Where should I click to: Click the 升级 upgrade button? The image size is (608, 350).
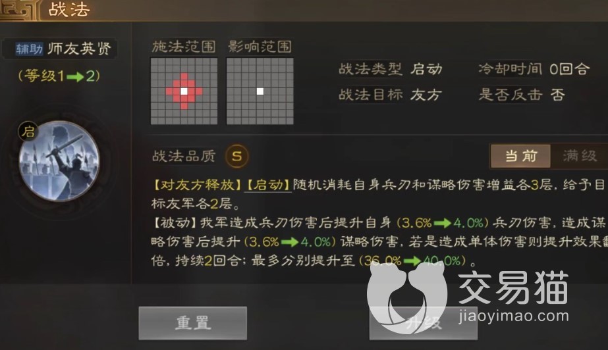pos(424,323)
